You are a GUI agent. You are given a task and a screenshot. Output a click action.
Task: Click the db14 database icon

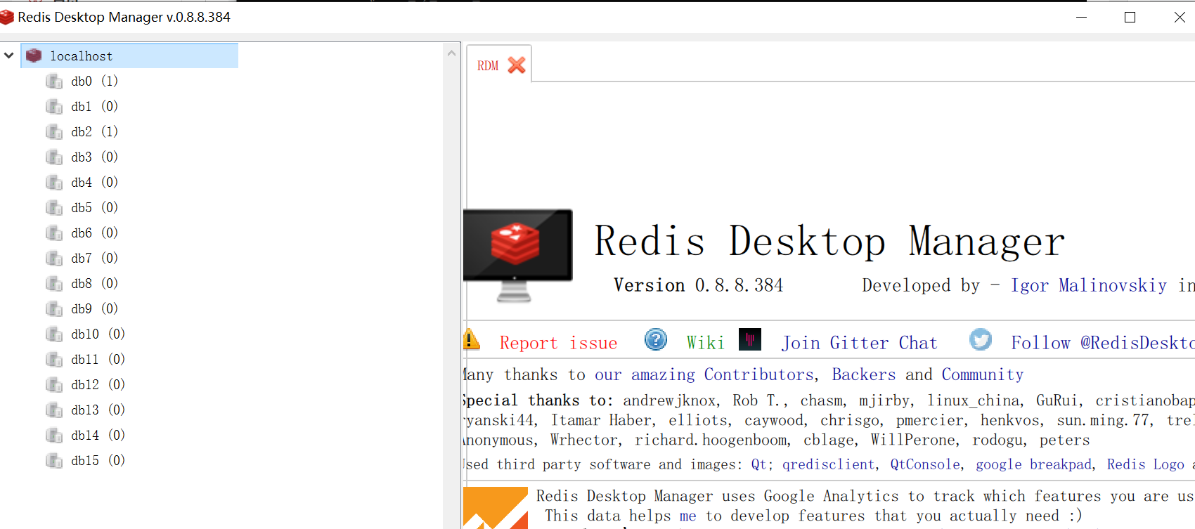54,435
